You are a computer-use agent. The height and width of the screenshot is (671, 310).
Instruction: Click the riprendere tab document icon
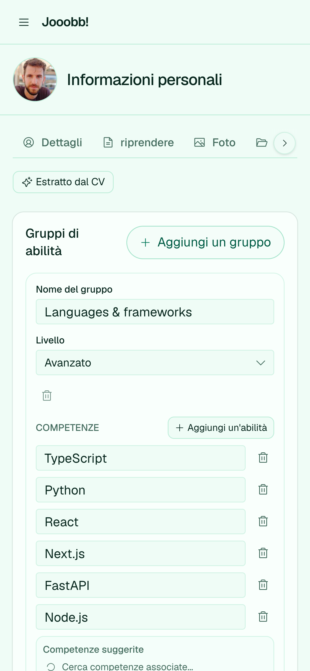[108, 143]
